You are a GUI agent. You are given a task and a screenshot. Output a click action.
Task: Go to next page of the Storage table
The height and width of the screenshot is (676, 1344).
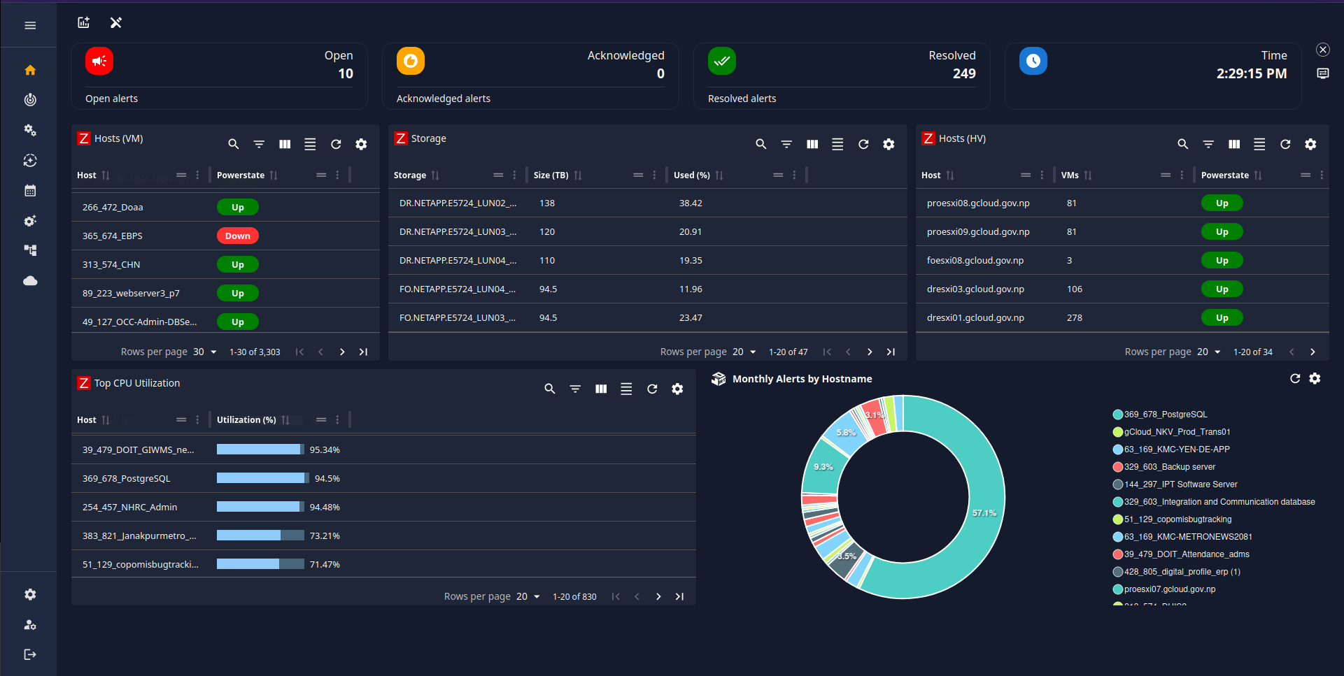pos(870,352)
